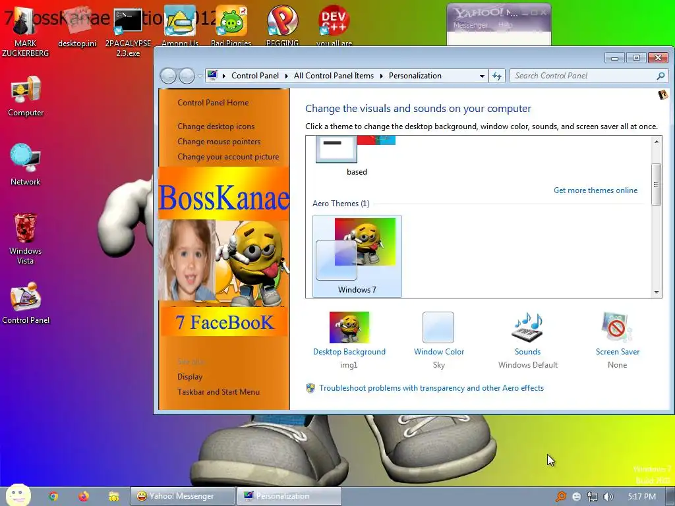
Task: Launch 2PACALYPSE 2.3.exe from desktop
Action: 128,31
